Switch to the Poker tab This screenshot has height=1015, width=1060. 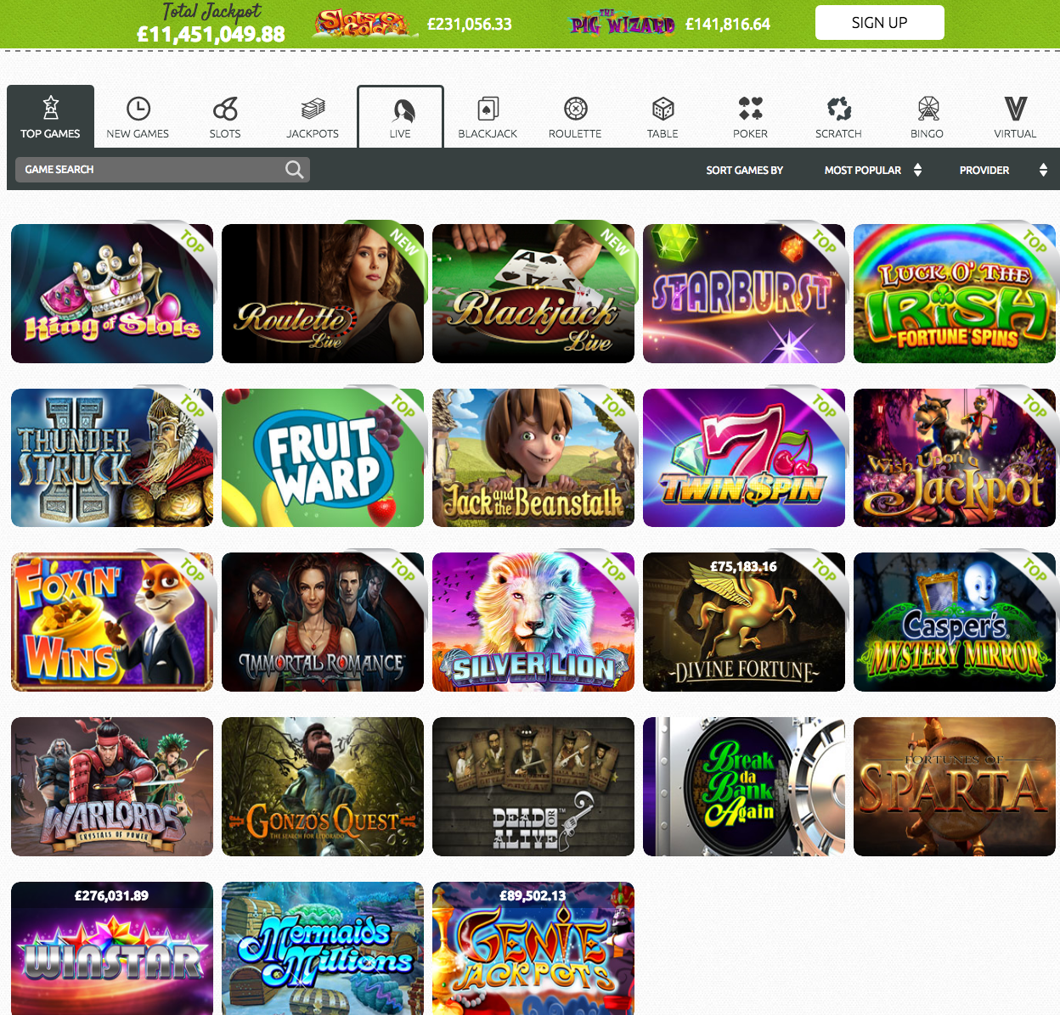(x=750, y=116)
